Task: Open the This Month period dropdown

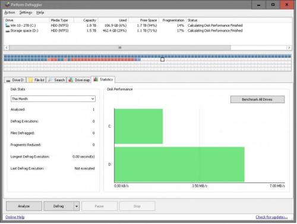Action: [x=53, y=99]
